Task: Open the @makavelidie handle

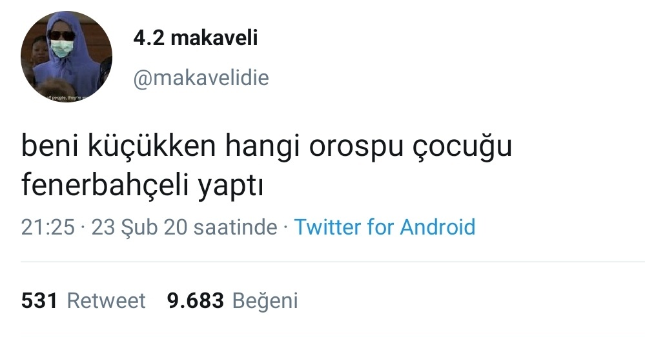Action: click(201, 78)
